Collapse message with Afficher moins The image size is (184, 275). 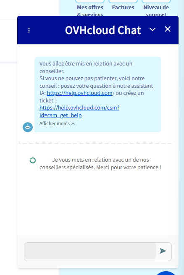click(57, 123)
